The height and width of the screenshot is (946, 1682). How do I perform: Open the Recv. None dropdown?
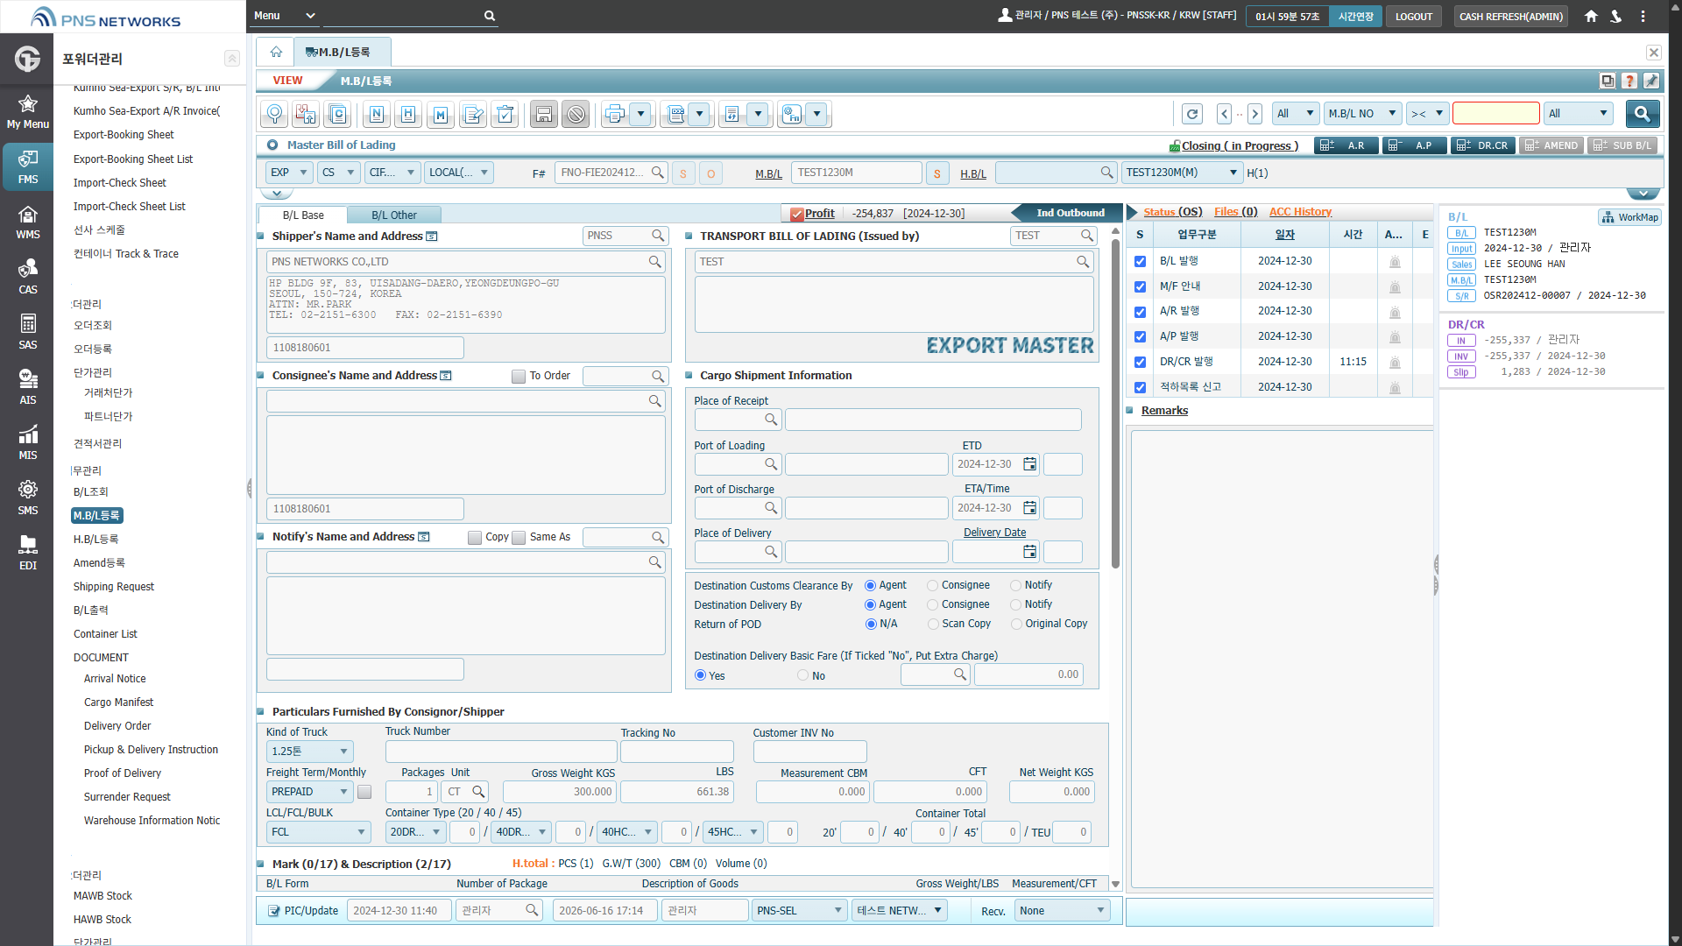tap(1062, 911)
